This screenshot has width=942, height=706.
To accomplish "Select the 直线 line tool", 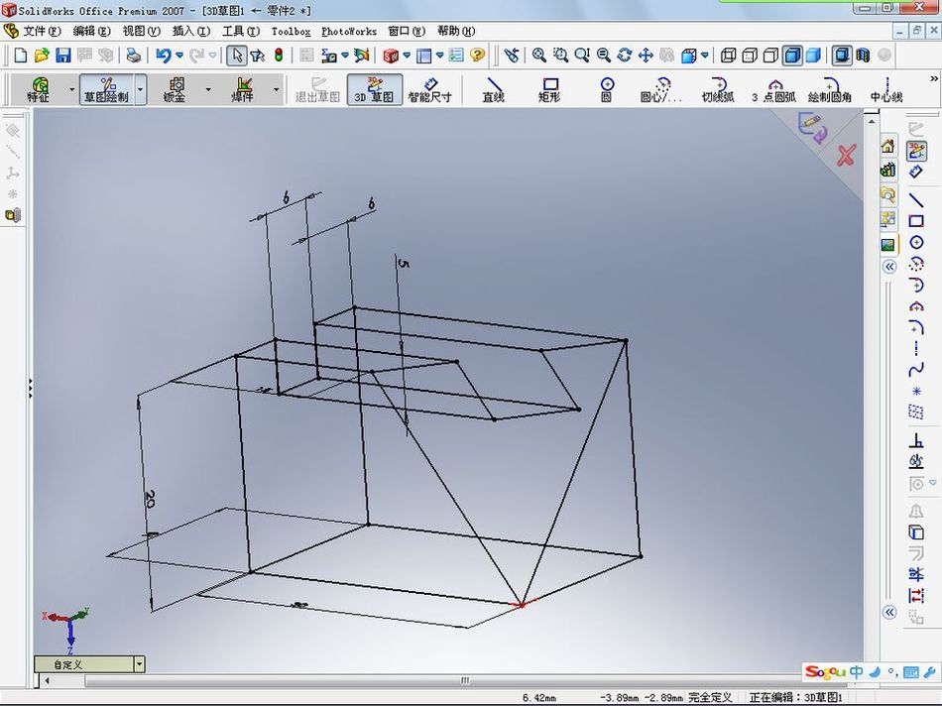I will pyautogui.click(x=493, y=89).
